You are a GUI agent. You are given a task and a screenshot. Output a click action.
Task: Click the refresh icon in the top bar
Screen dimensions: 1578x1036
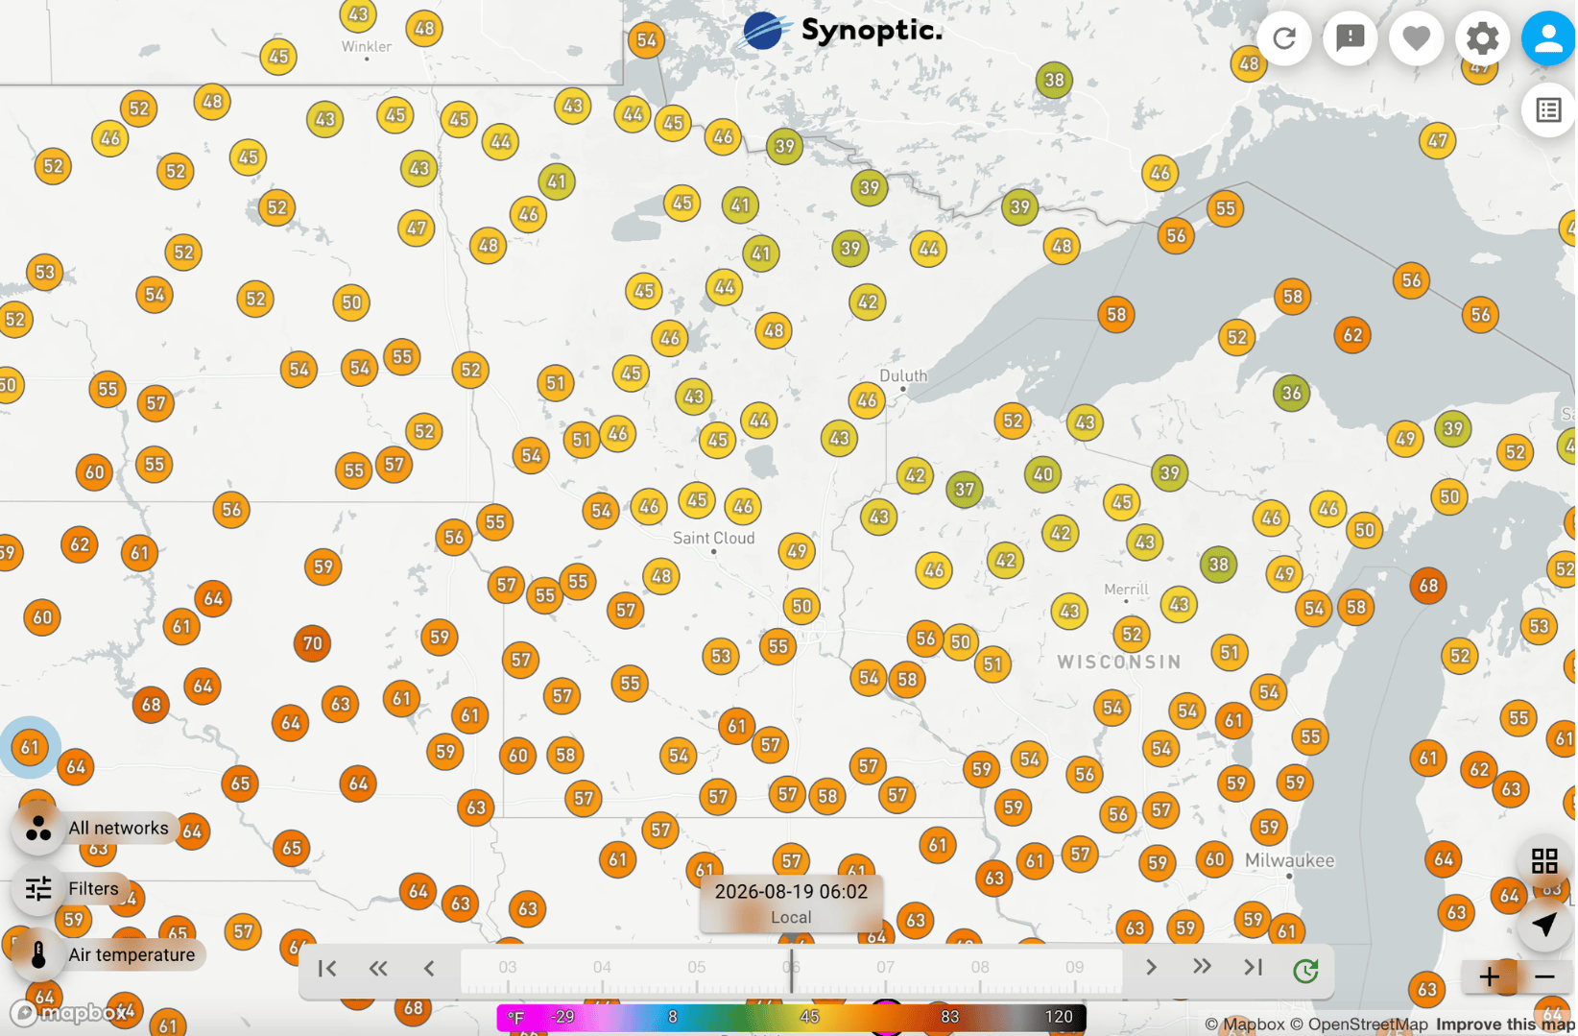point(1285,38)
